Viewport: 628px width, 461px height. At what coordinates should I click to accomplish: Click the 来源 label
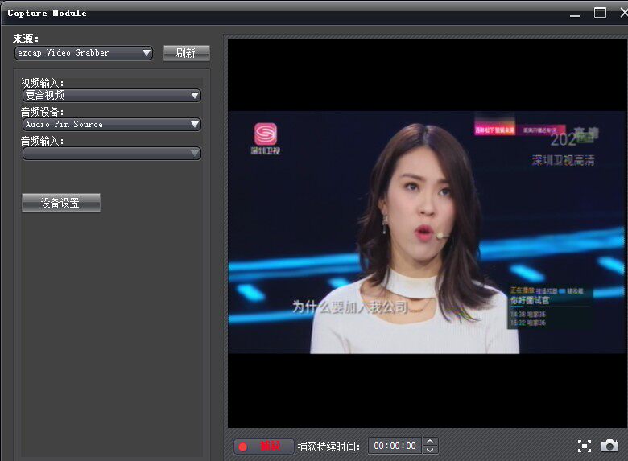click(x=26, y=39)
